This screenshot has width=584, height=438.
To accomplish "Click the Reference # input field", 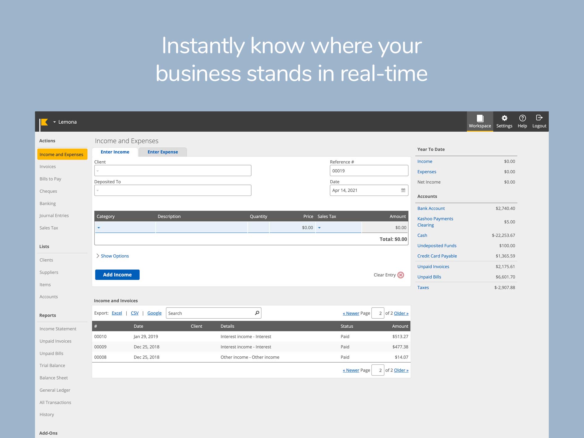I will click(x=369, y=171).
